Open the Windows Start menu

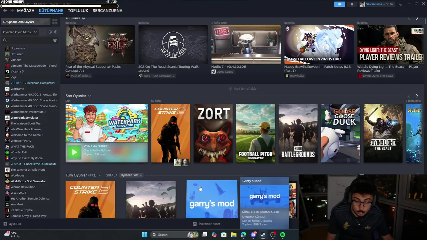click(x=144, y=235)
